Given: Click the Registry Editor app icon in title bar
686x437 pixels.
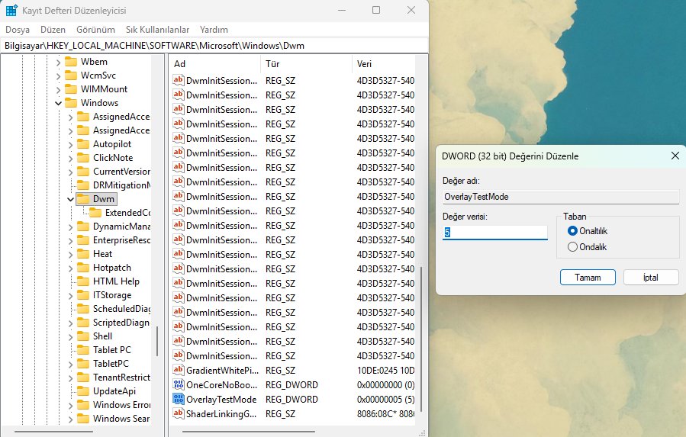Looking at the screenshot, I should 11,10.
